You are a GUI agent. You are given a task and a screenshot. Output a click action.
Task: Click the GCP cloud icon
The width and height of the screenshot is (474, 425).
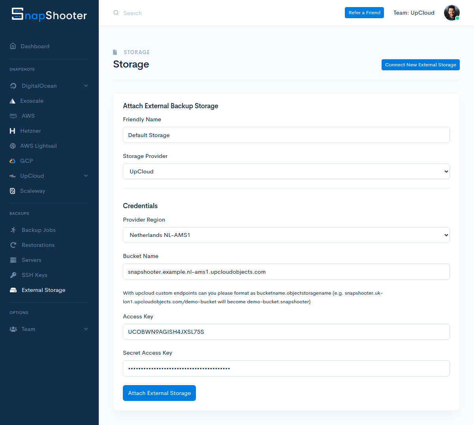coord(13,161)
